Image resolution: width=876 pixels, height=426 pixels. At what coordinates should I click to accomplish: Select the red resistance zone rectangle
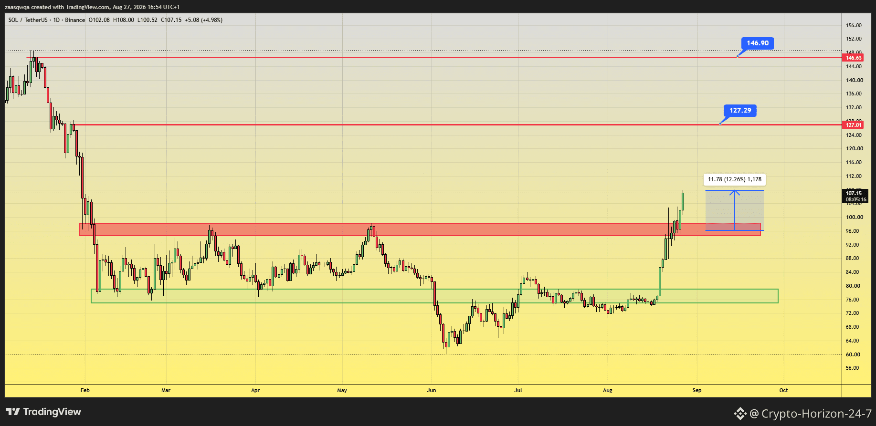pos(420,229)
